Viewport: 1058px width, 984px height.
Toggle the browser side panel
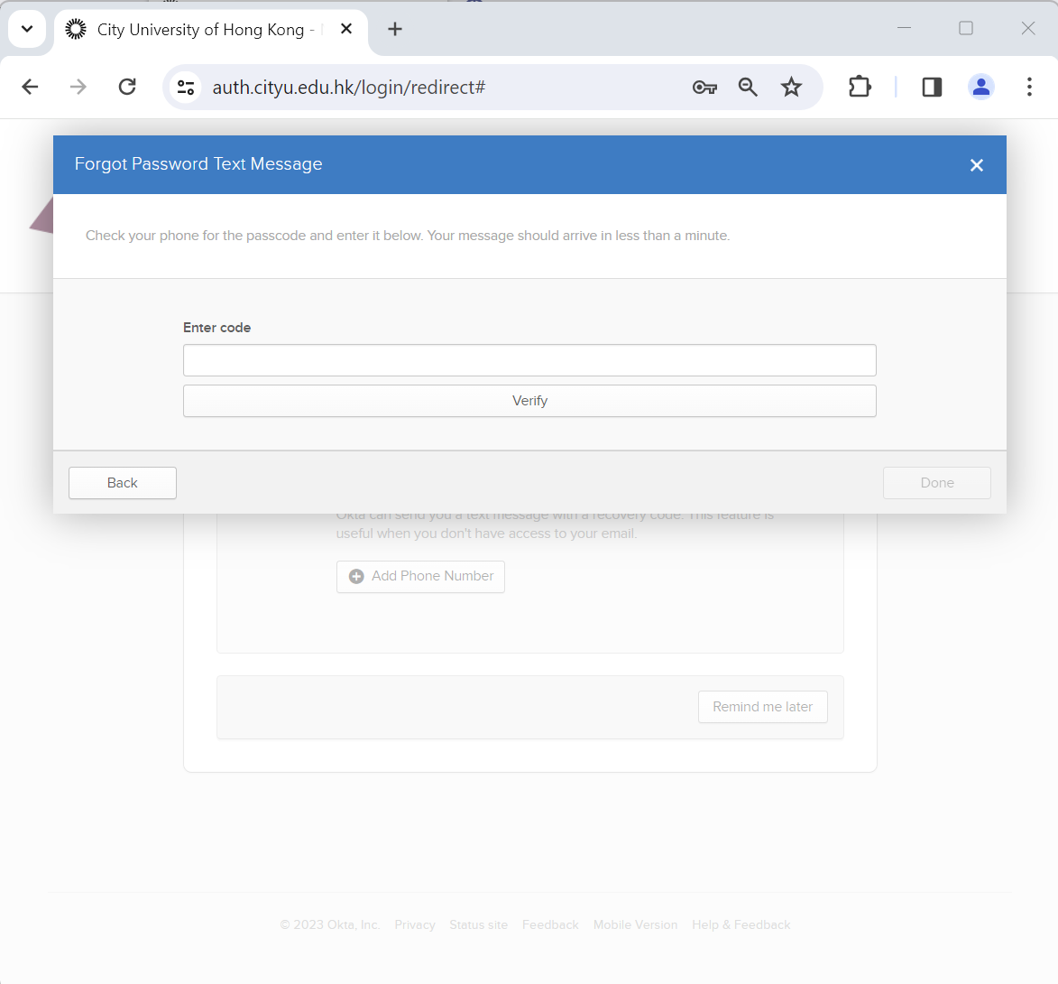pos(932,87)
